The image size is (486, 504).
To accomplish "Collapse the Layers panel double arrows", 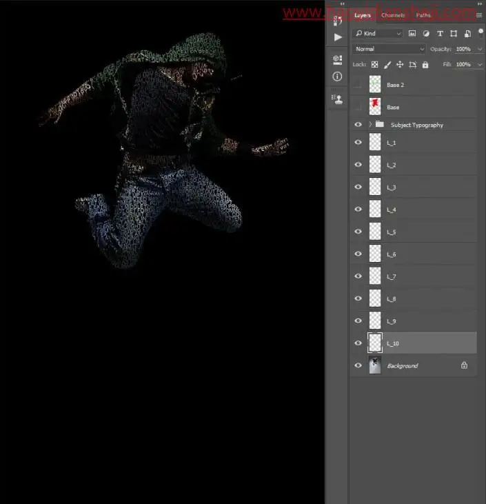I will click(x=480, y=4).
